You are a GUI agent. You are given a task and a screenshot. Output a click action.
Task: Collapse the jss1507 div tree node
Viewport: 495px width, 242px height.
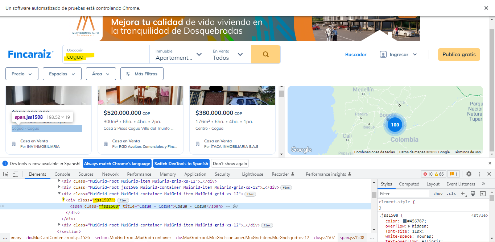click(63, 200)
